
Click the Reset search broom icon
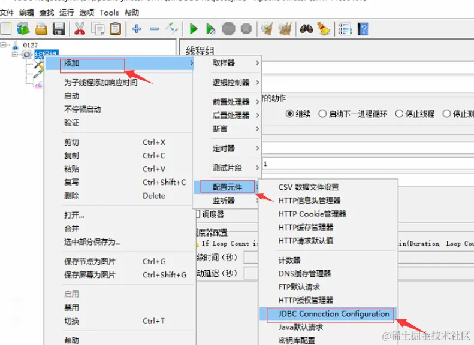[324, 29]
